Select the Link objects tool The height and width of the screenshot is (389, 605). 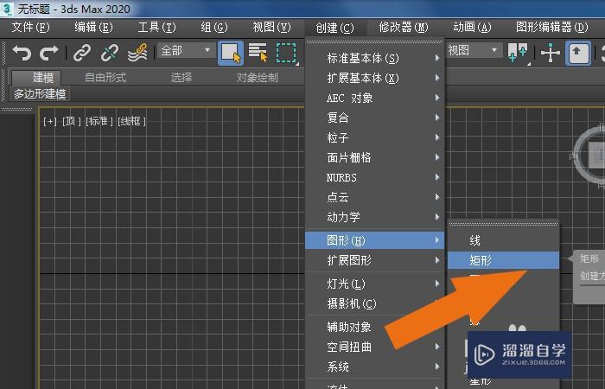(82, 53)
